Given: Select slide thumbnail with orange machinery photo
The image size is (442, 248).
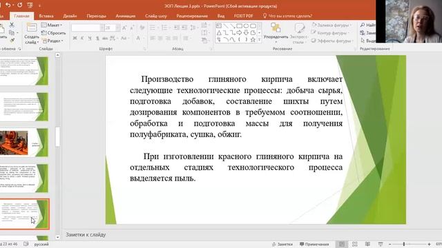Looking at the screenshot, I should tap(24, 143).
